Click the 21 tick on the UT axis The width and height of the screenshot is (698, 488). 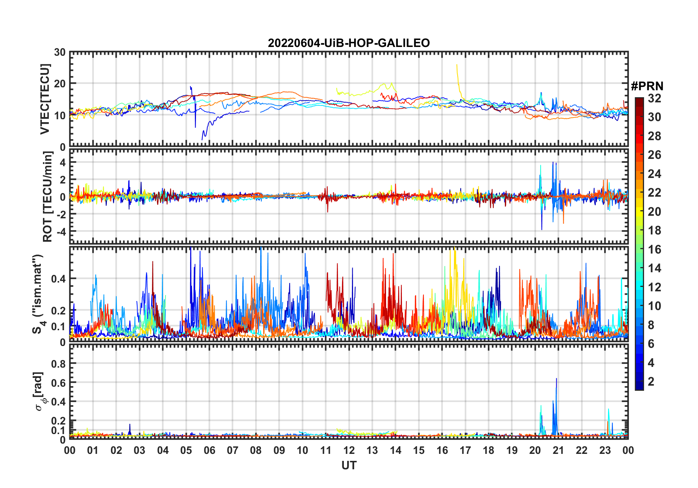tap(558, 450)
